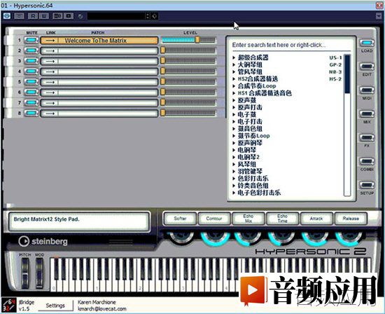Toggle mute on slot 4
Image resolution: width=385 pixels, height=314 pixels.
(x=31, y=71)
